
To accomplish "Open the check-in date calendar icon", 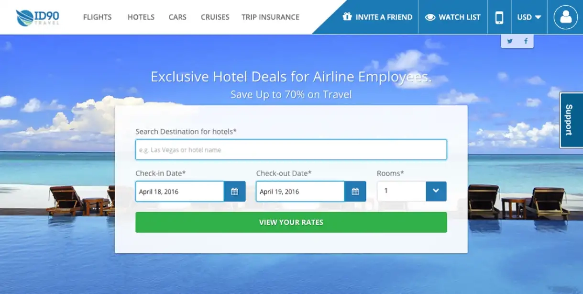I will tap(234, 192).
